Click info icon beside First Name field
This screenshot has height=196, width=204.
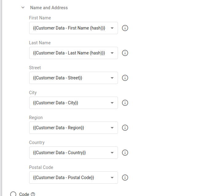(125, 28)
